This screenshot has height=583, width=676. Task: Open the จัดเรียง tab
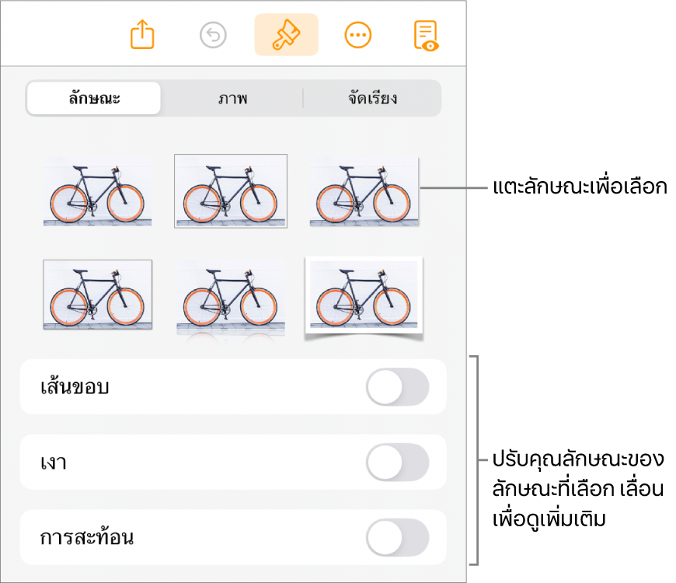point(372,99)
